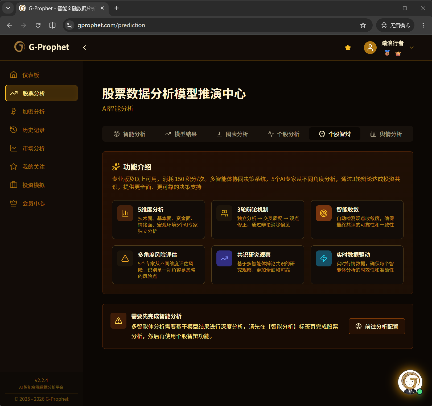Click the 智能收敛 target icon
This screenshot has width=432, height=406.
tap(324, 213)
